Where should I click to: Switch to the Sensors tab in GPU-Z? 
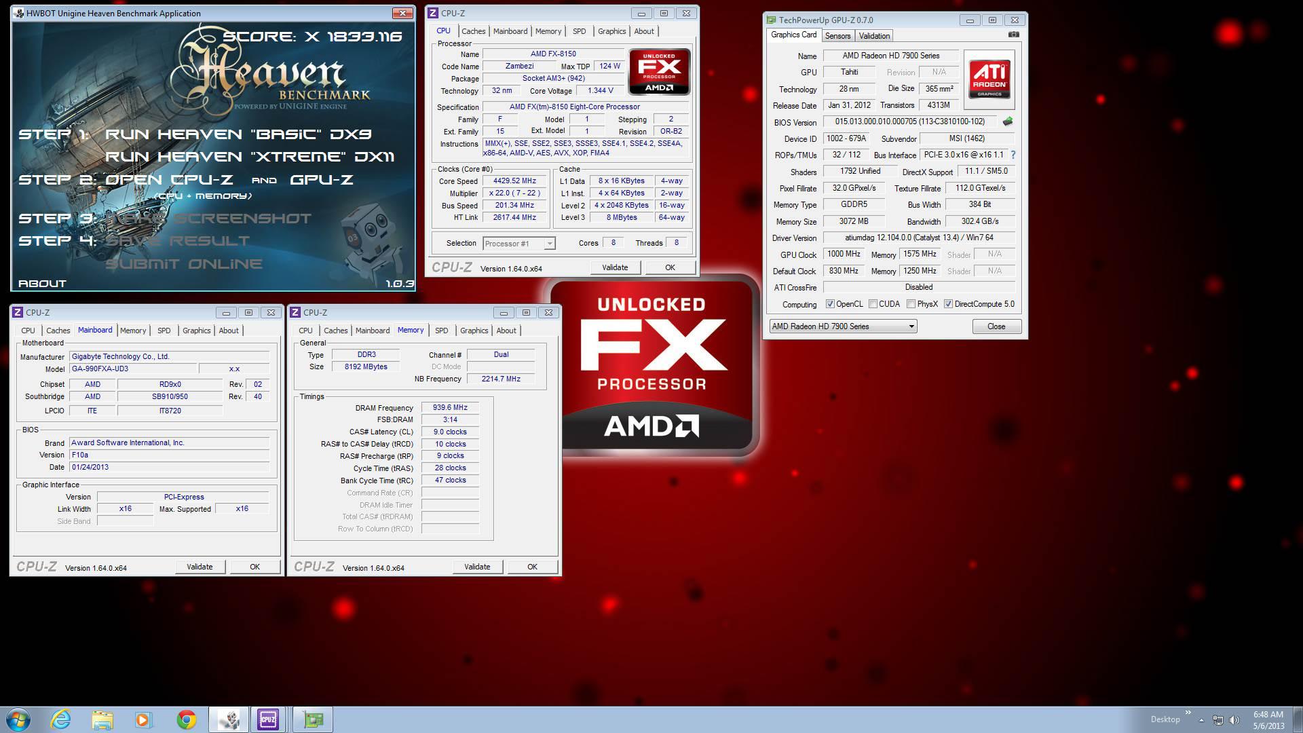point(837,36)
